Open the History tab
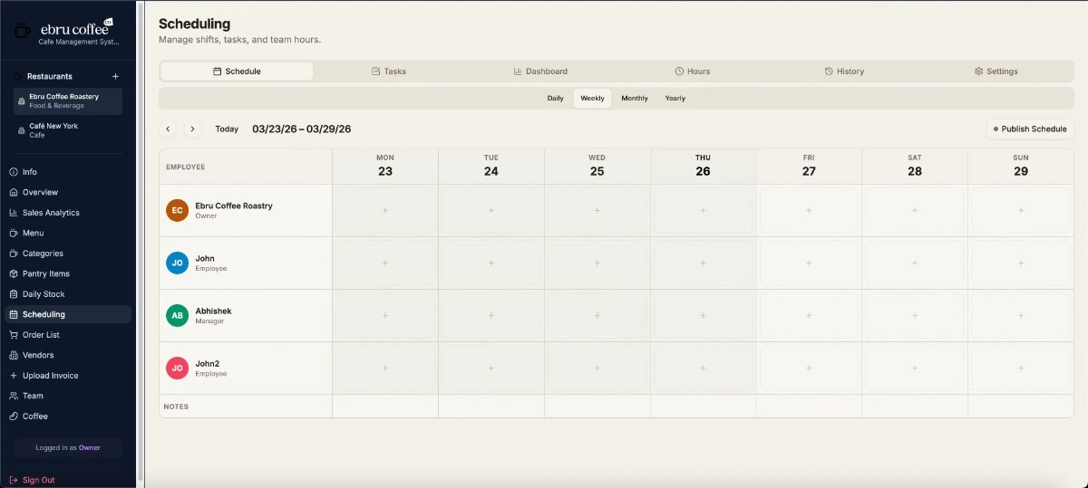Image resolution: width=1088 pixels, height=488 pixels. (844, 72)
